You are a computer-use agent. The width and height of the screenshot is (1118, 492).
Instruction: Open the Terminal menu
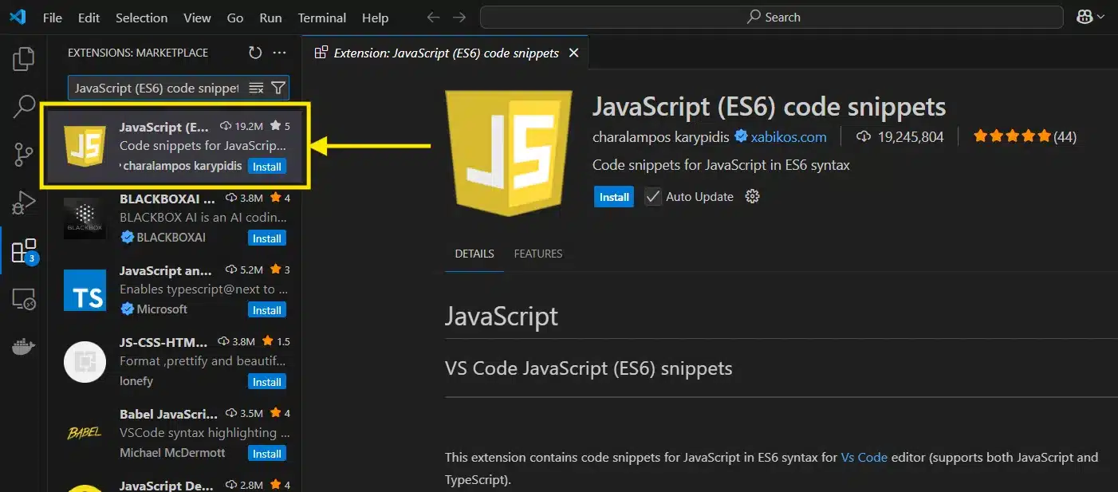(x=322, y=18)
